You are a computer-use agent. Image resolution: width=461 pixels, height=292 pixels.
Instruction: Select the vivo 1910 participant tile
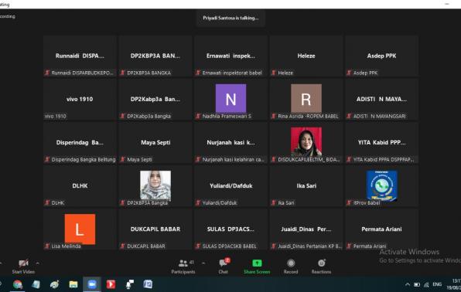80,100
